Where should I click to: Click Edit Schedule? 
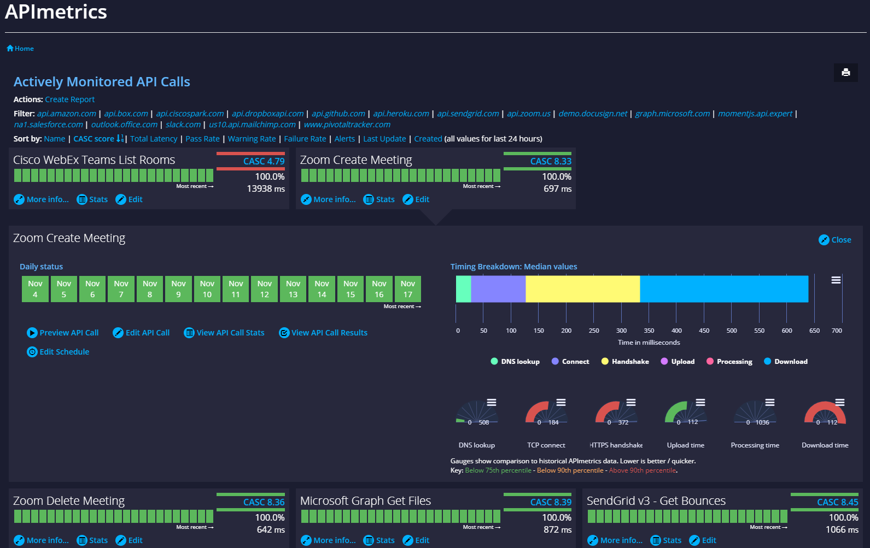coord(58,352)
